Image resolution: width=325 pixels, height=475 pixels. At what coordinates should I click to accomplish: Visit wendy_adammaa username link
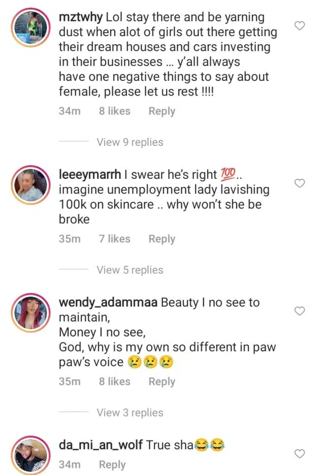108,302
